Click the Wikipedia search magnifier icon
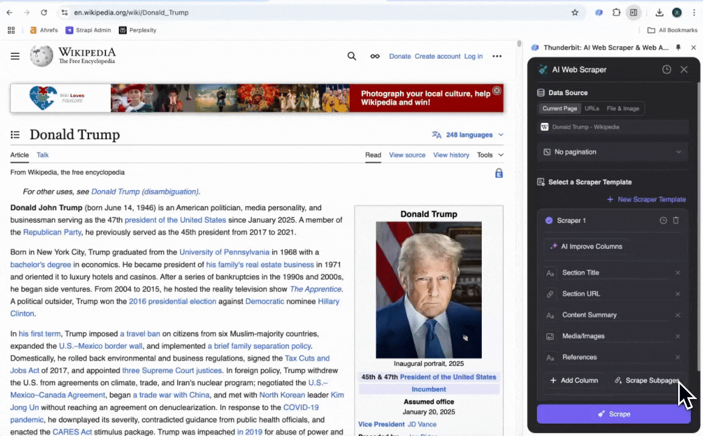 click(x=351, y=56)
